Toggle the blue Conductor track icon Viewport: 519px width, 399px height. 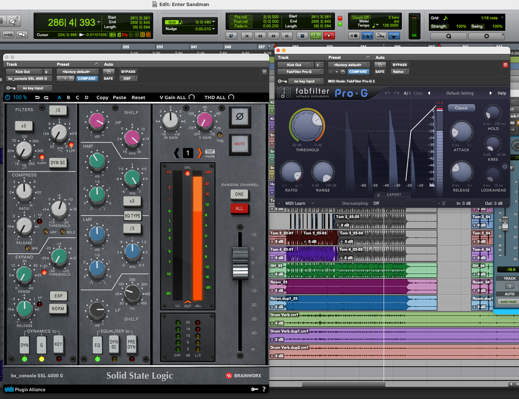tap(394, 36)
